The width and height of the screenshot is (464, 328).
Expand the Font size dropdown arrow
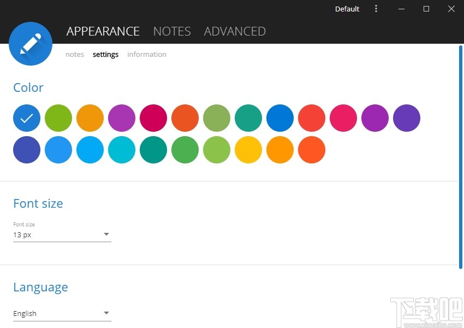pyautogui.click(x=106, y=235)
